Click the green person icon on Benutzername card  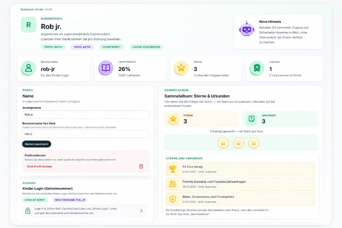[28, 69]
